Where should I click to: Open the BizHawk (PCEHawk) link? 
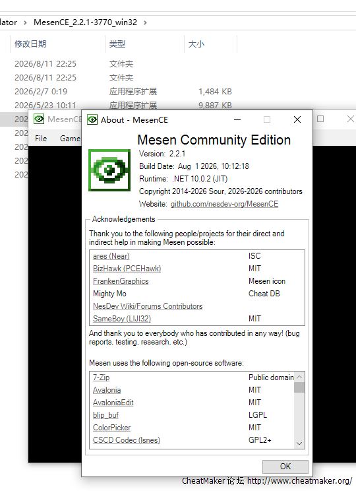tap(127, 269)
